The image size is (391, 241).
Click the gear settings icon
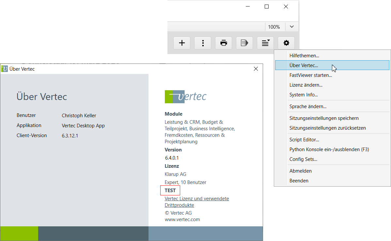(x=286, y=43)
